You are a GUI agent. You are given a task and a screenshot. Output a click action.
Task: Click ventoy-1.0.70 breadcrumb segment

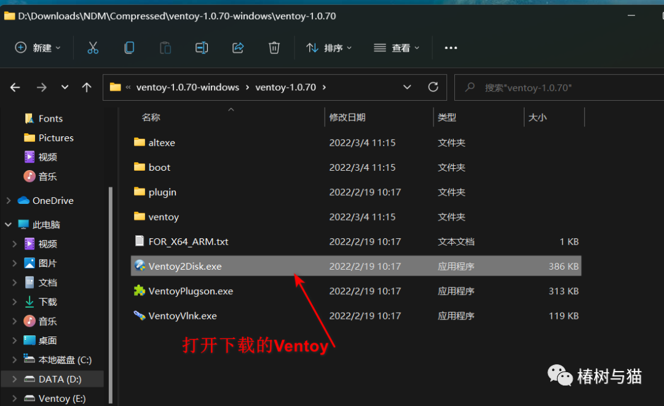click(x=285, y=87)
